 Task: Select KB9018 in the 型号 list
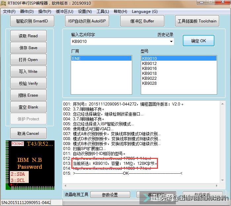179,73
